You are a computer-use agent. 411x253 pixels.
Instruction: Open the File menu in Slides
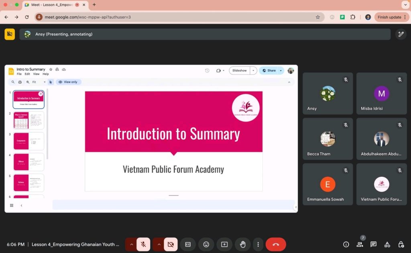pos(19,74)
